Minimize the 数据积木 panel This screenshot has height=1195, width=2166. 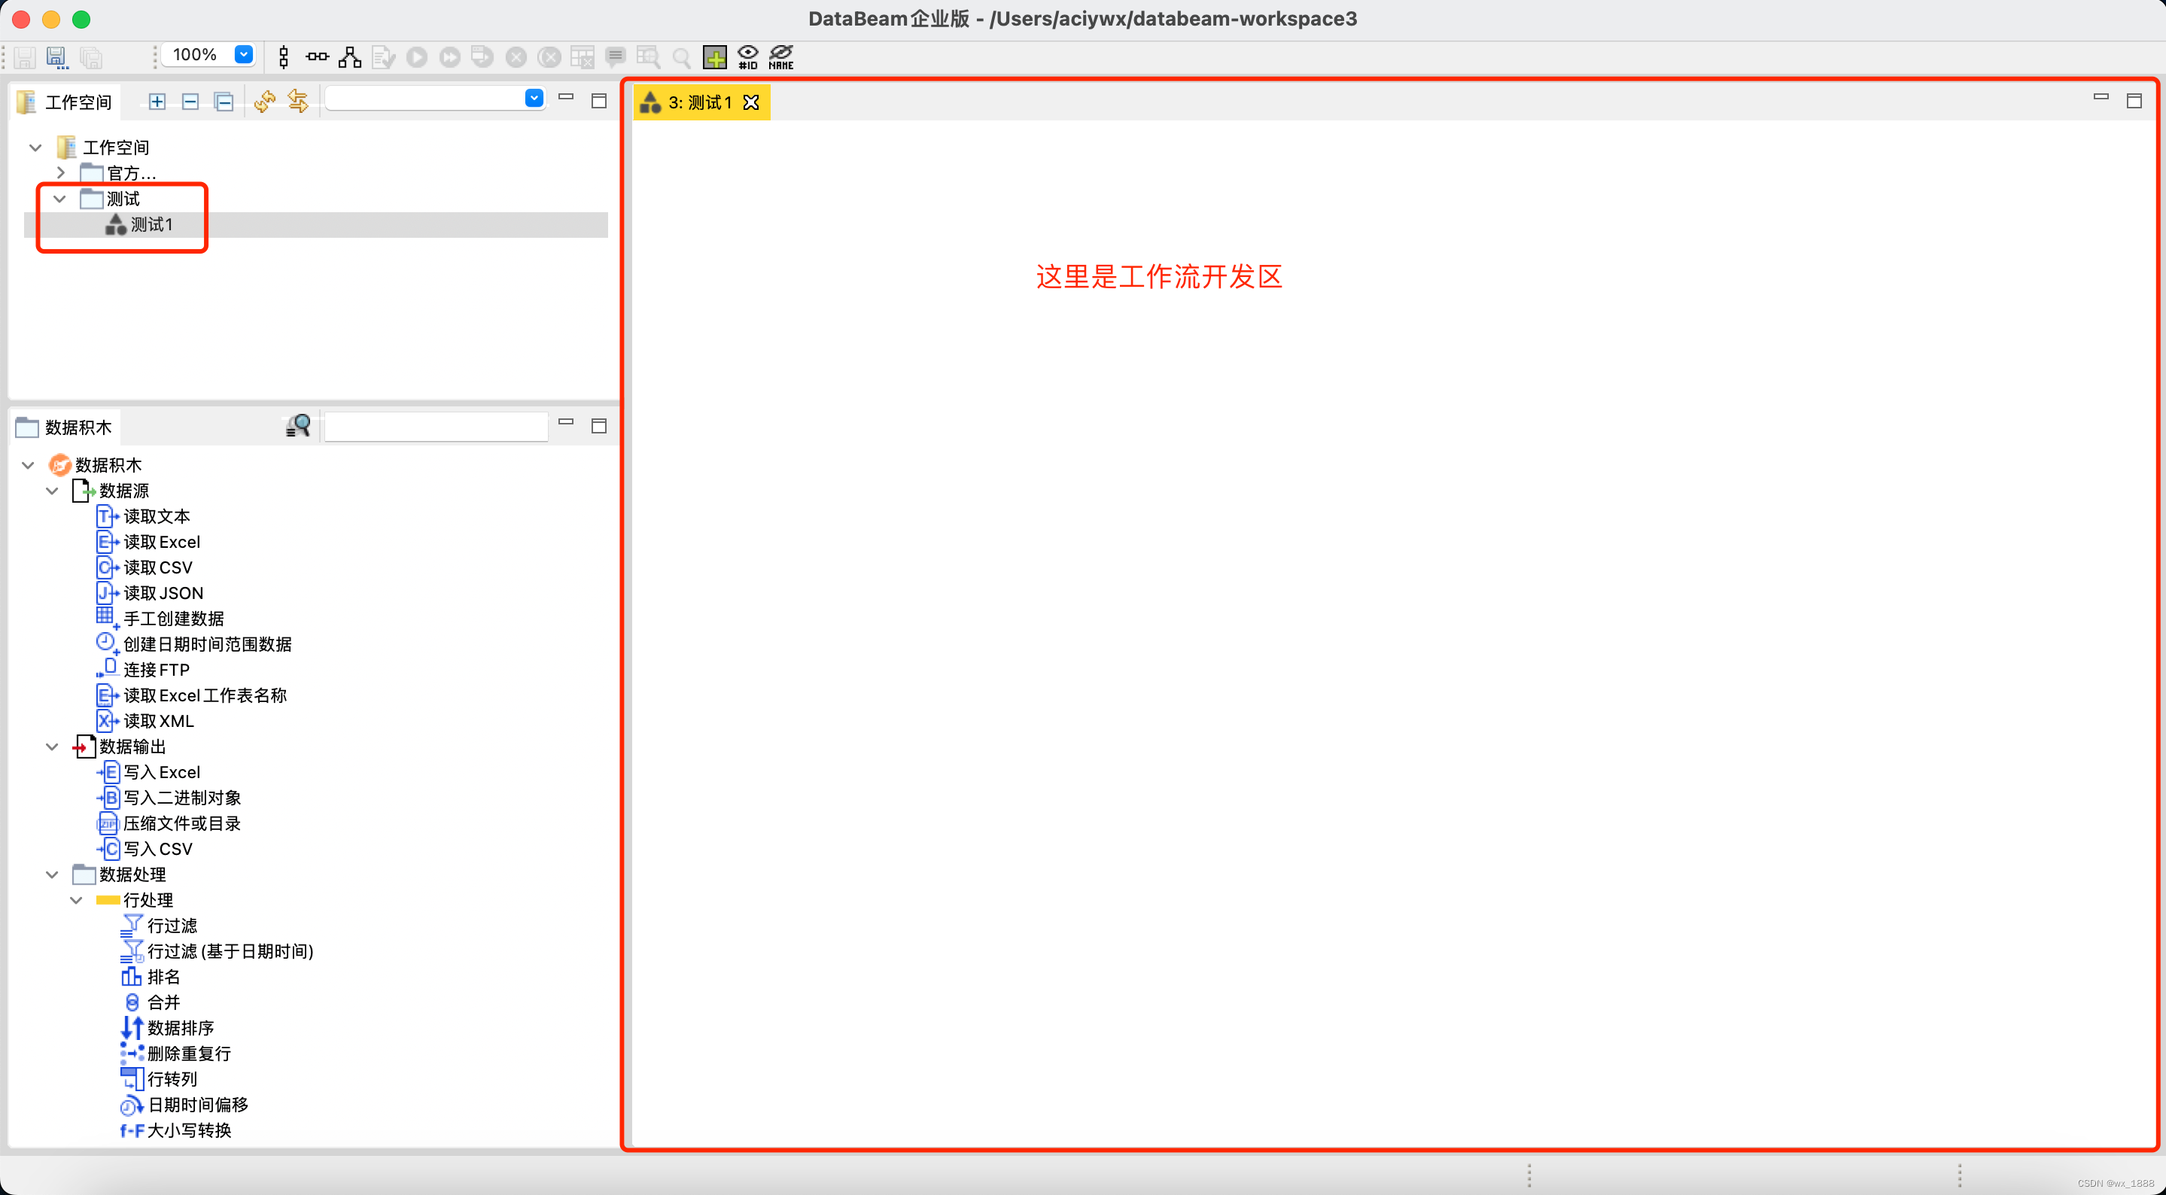566,422
